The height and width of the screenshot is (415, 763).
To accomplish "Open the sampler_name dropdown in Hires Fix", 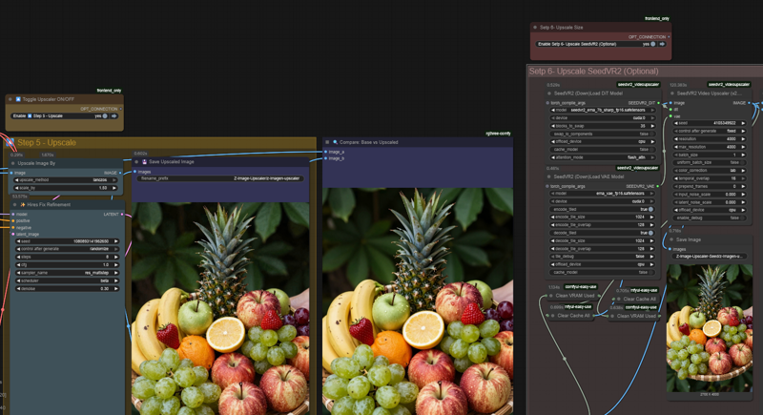I will tap(67, 272).
